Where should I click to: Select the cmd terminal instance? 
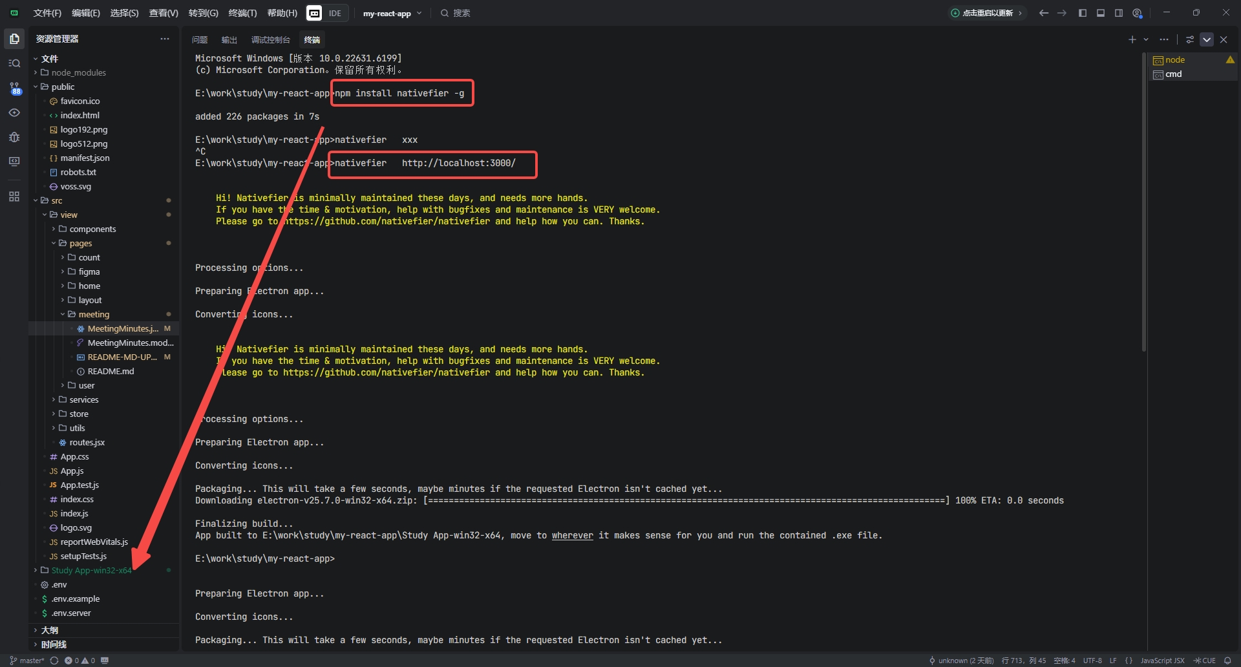point(1193,74)
